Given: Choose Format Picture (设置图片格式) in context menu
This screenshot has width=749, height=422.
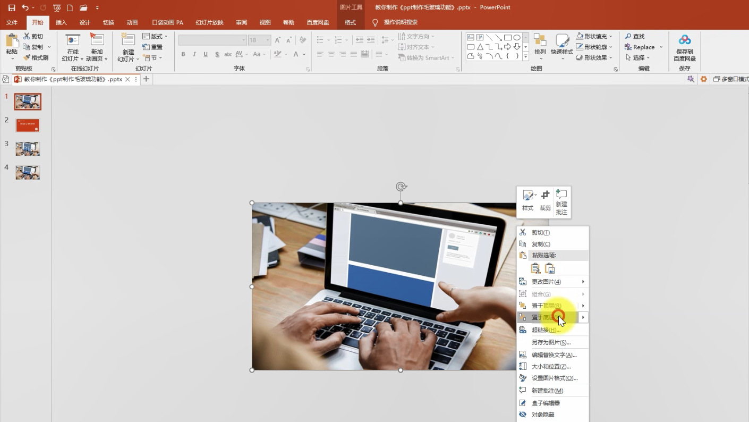Looking at the screenshot, I should coord(552,378).
